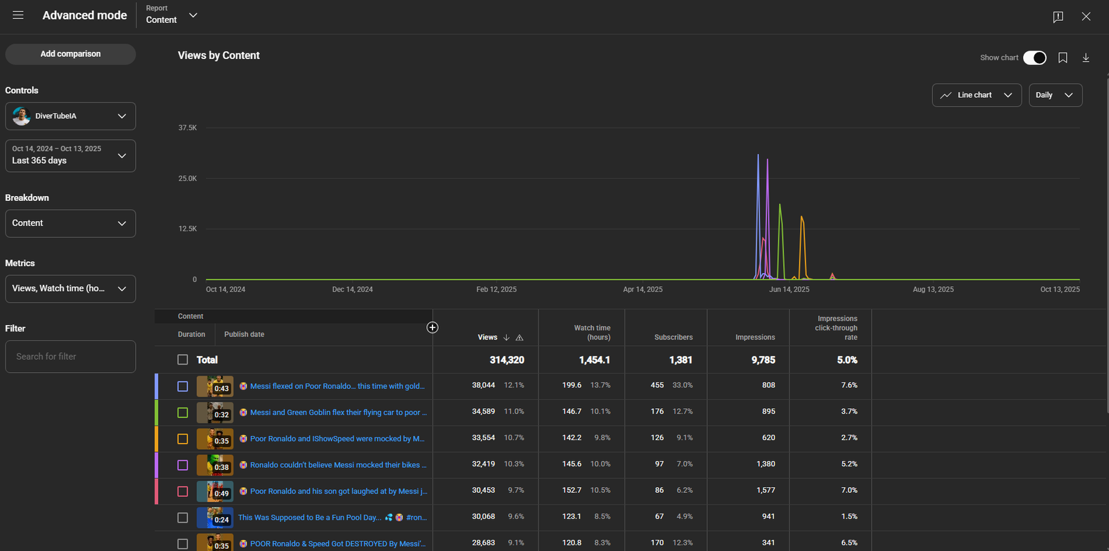This screenshot has height=551, width=1109.
Task: Expand the Daily granularity dropdown
Action: (x=1054, y=95)
